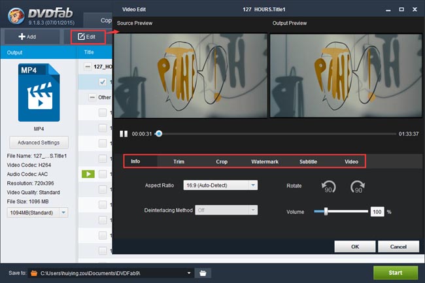The image size is (425, 283).
Task: Confirm with the OK button
Action: [355, 246]
